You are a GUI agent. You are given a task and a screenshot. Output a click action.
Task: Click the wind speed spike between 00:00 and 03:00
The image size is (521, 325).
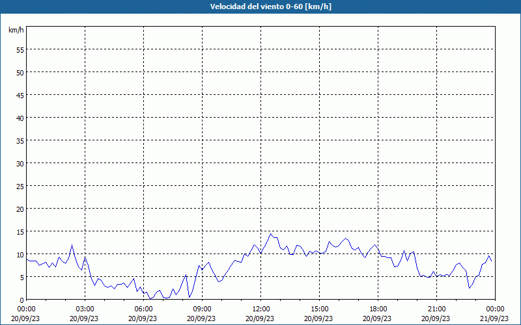(x=72, y=245)
